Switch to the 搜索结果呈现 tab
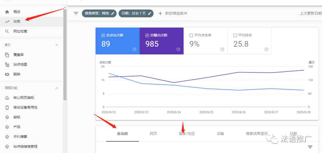This screenshot has width=322, height=153. pos(257,134)
